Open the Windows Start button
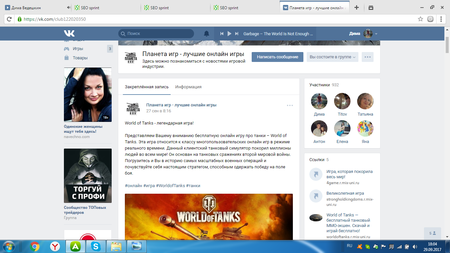450x253 pixels. click(8, 246)
